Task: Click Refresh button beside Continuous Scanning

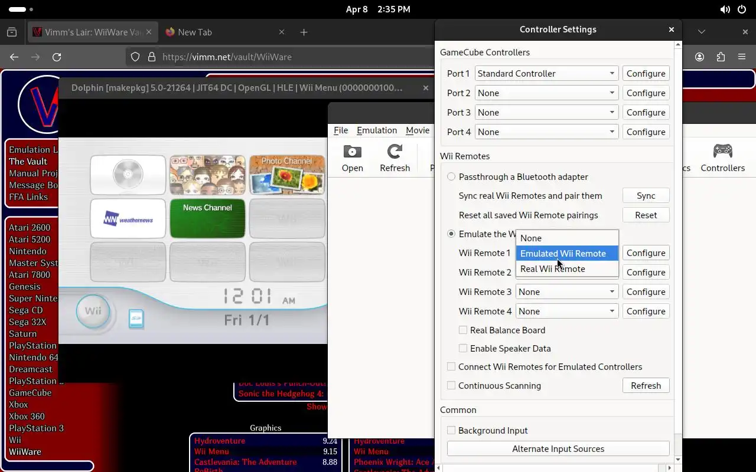Action: click(x=646, y=385)
